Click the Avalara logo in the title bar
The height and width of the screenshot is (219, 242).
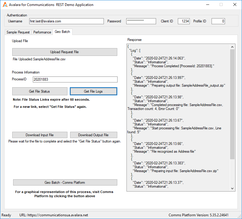(x=5, y=5)
